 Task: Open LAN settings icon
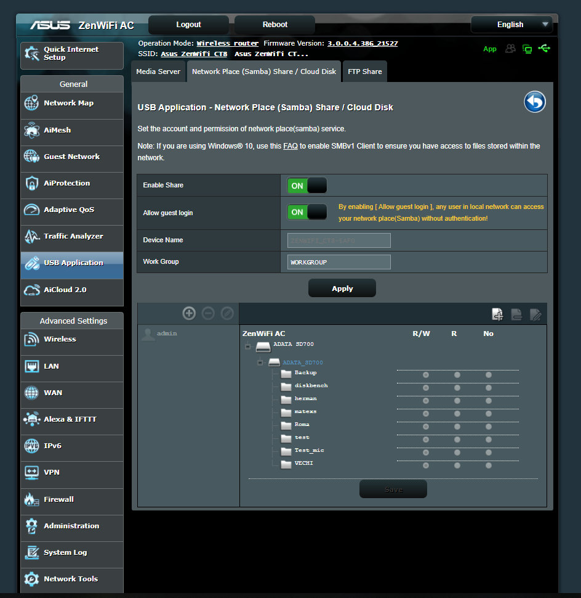(x=31, y=366)
